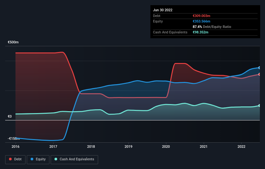
Task: Click the 87.4% Debt/Equity Ratio text
Action: [212, 27]
